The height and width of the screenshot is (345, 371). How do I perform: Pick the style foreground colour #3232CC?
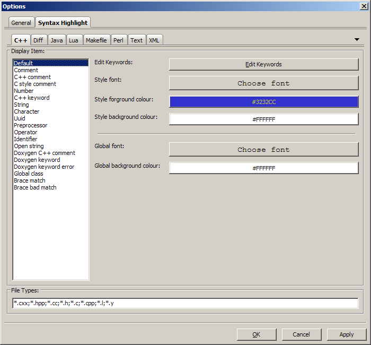[263, 102]
